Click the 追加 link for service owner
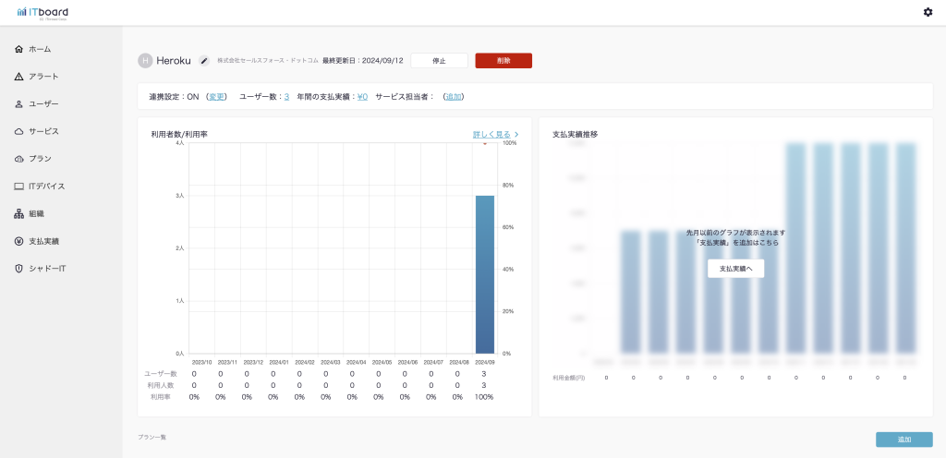Screen dimensions: 946x458 click(x=454, y=96)
